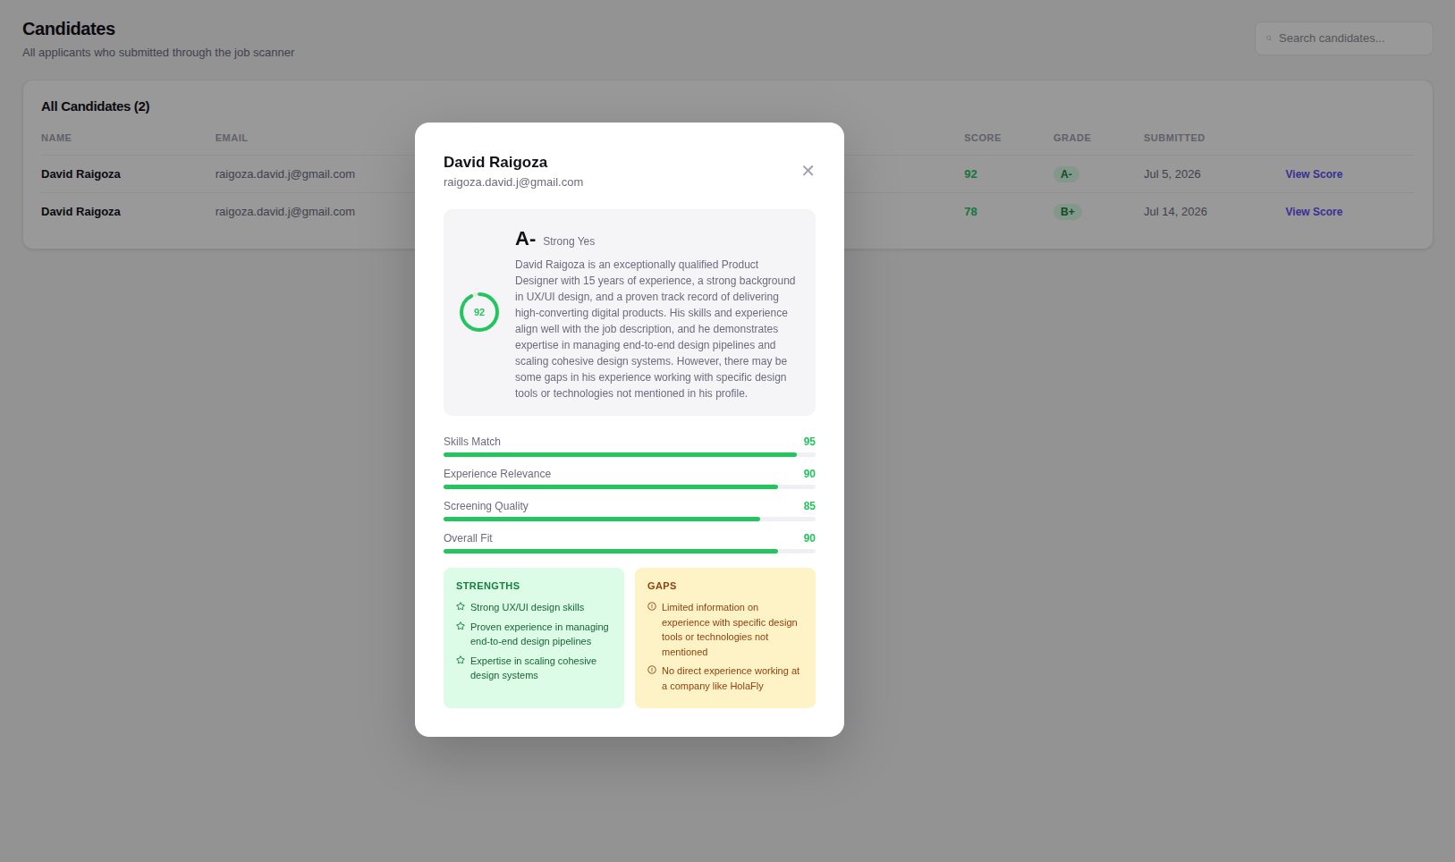
Task: Click the GRADE column header
Action: coord(1071,138)
